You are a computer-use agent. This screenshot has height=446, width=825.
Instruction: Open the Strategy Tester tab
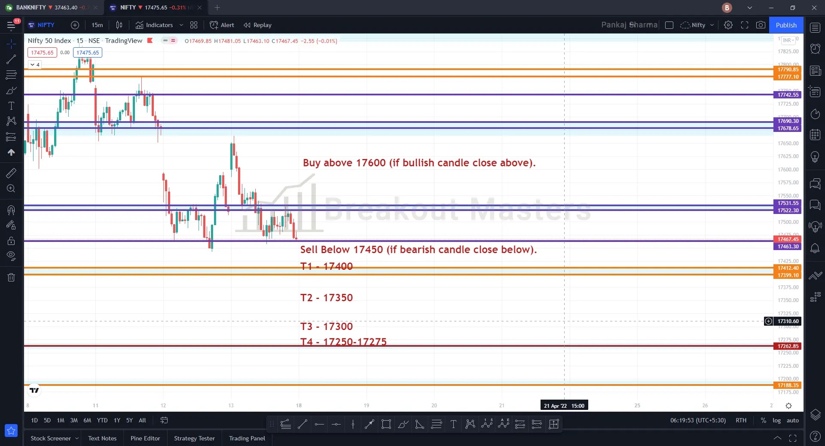(x=194, y=438)
